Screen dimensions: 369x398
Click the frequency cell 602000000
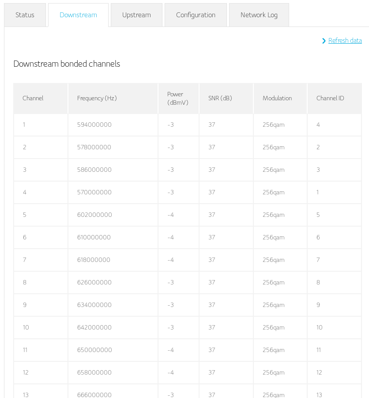pyautogui.click(x=94, y=215)
